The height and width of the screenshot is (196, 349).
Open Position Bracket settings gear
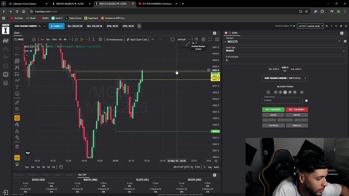tap(306, 101)
